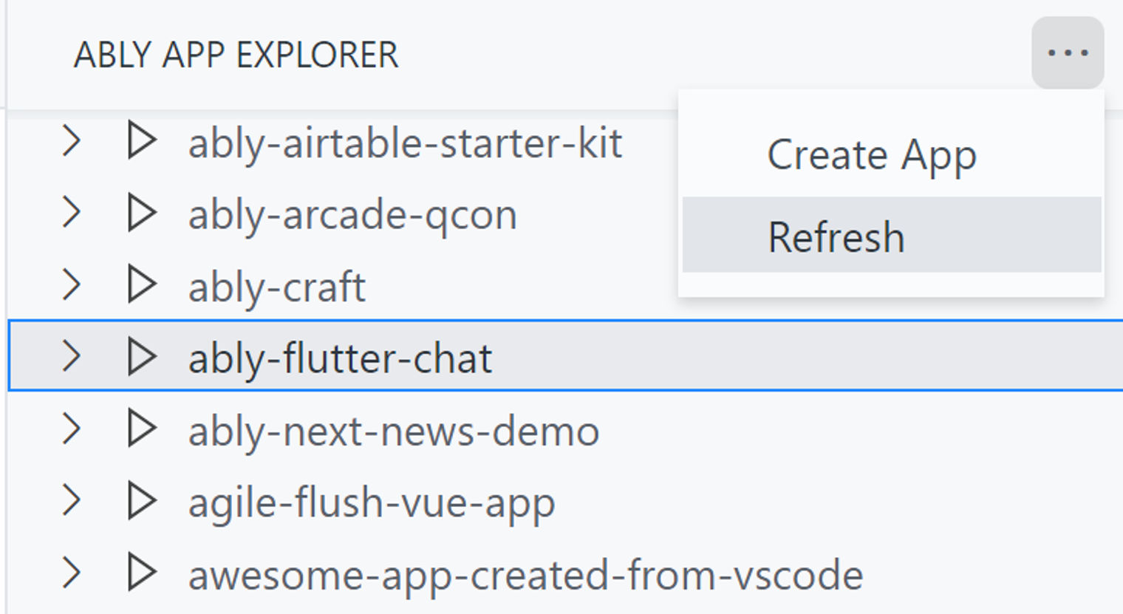Screen dimensions: 1123x614
Task: Select the ably-next-news-demo app
Action: (394, 431)
